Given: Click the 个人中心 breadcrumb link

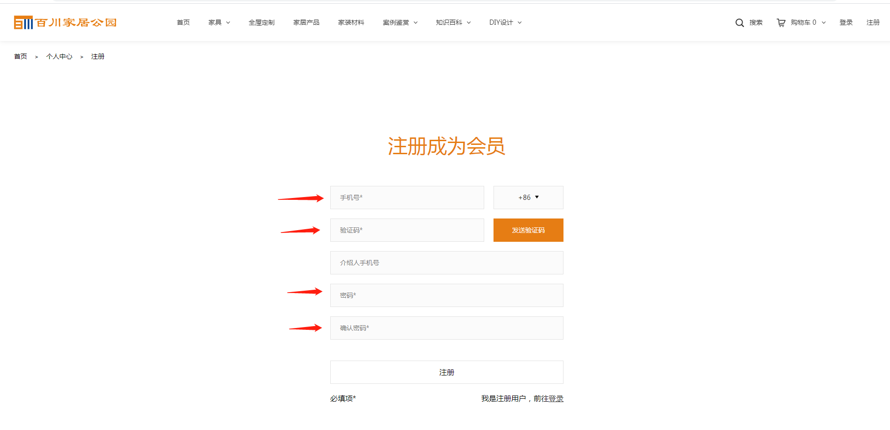Looking at the screenshot, I should coord(59,56).
